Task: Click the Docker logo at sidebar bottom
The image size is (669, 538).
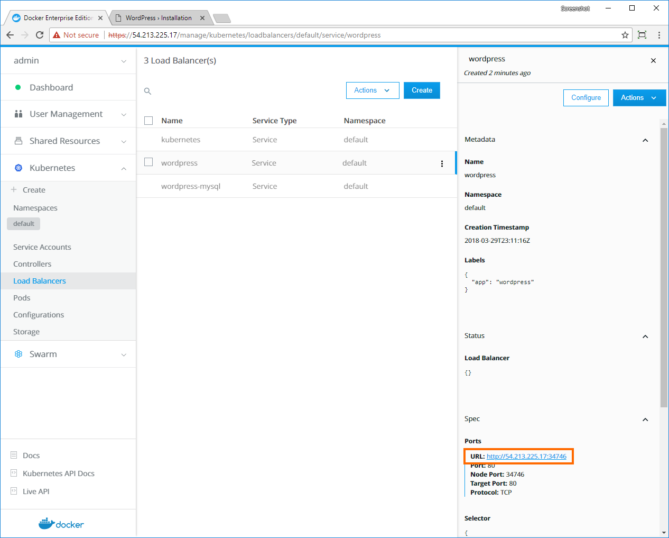Action: coord(61,524)
